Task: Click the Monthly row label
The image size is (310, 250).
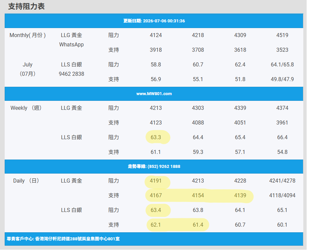Action: click(x=27, y=35)
